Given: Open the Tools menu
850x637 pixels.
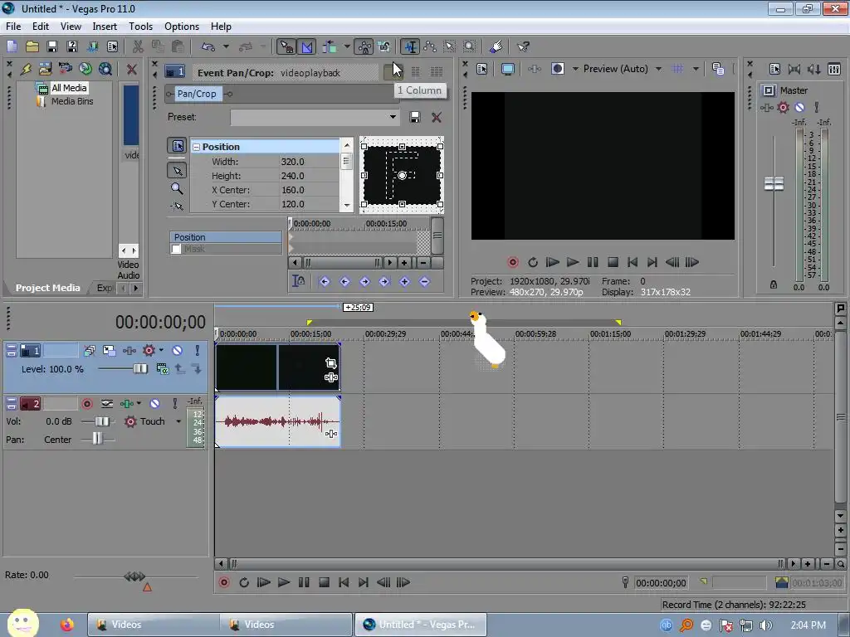Looking at the screenshot, I should click(x=140, y=26).
